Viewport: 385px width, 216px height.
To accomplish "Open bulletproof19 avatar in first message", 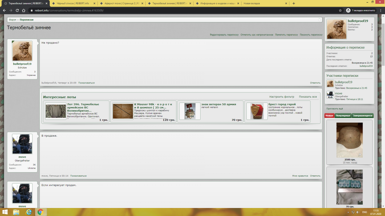I will 22,51.
